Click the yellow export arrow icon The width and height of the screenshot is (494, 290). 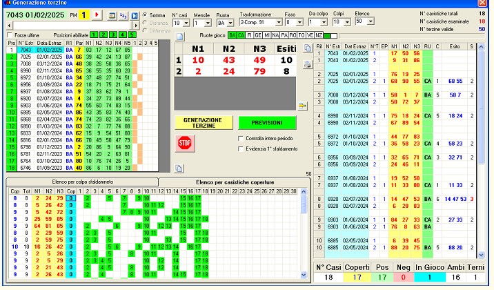(x=302, y=105)
